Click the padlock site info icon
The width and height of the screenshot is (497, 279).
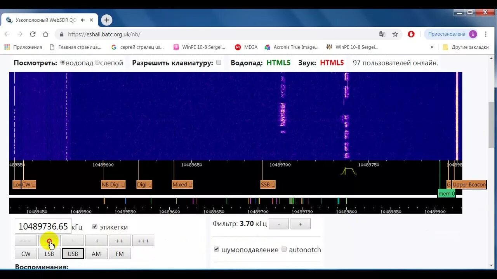pos(61,34)
